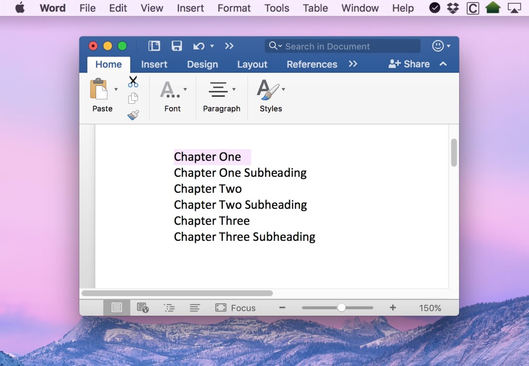Viewport: 529px width, 366px height.
Task: Toggle Draft view in the status bar
Action: [x=195, y=307]
